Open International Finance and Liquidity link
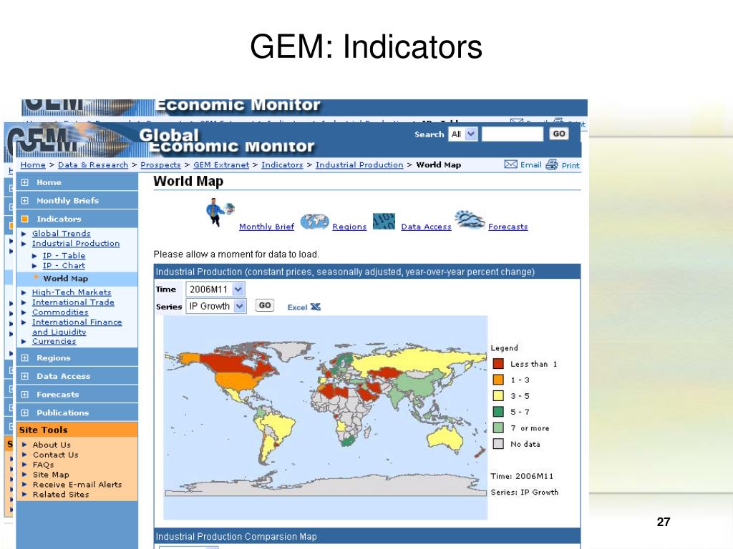This screenshot has height=549, width=733. pos(77,327)
